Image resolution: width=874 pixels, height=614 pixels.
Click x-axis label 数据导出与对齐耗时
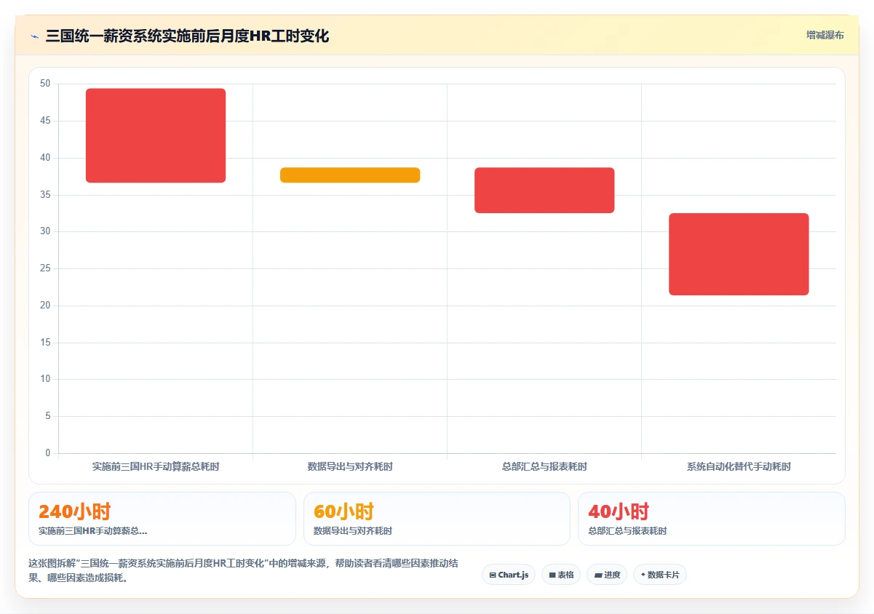[x=350, y=466]
